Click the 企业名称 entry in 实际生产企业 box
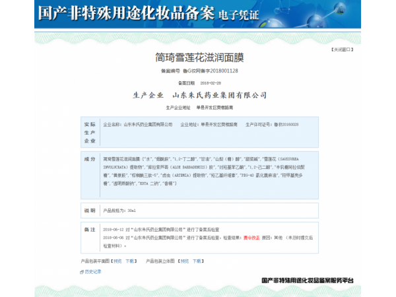The width and height of the screenshot is (396, 297). click(138, 125)
